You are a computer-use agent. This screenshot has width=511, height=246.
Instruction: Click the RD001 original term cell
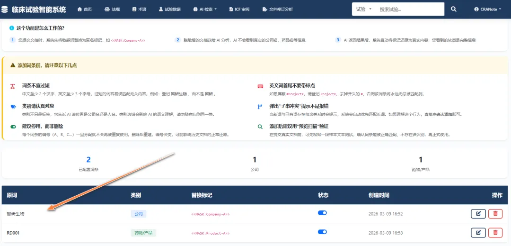pos(14,233)
